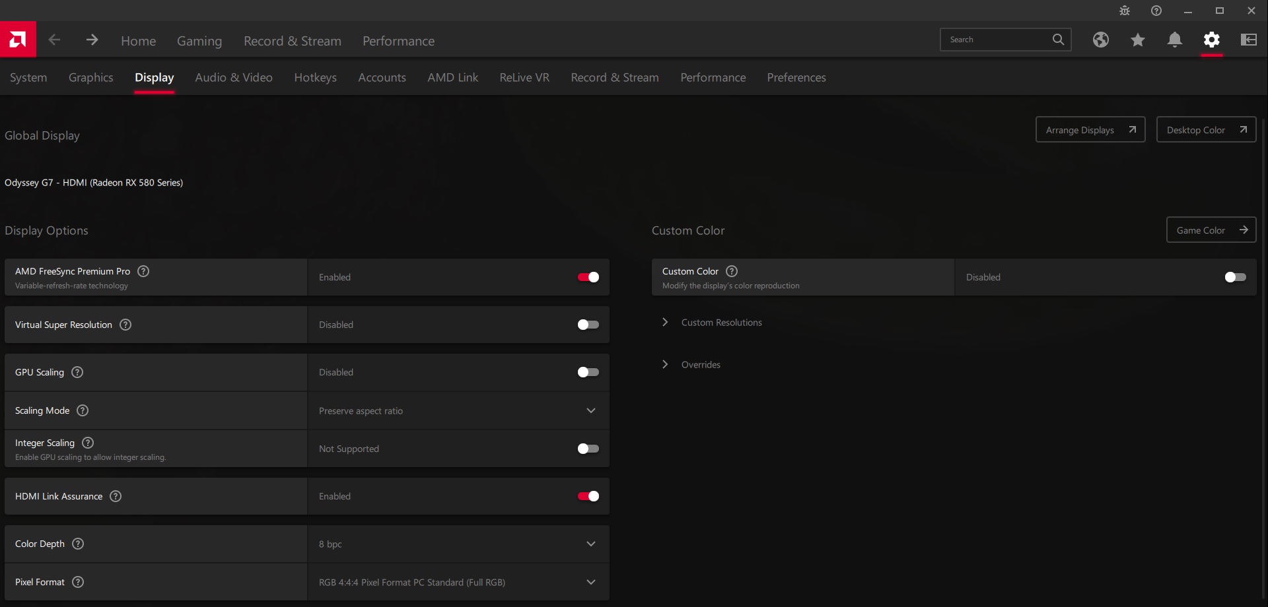Switch to Hotkeys tab
This screenshot has height=607, width=1268.
pos(316,77)
